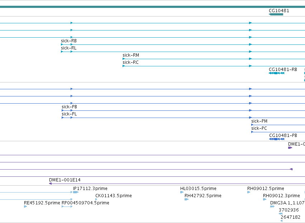Click the CG10481-PB exon glyph
The image size is (305, 223).
(x=277, y=139)
